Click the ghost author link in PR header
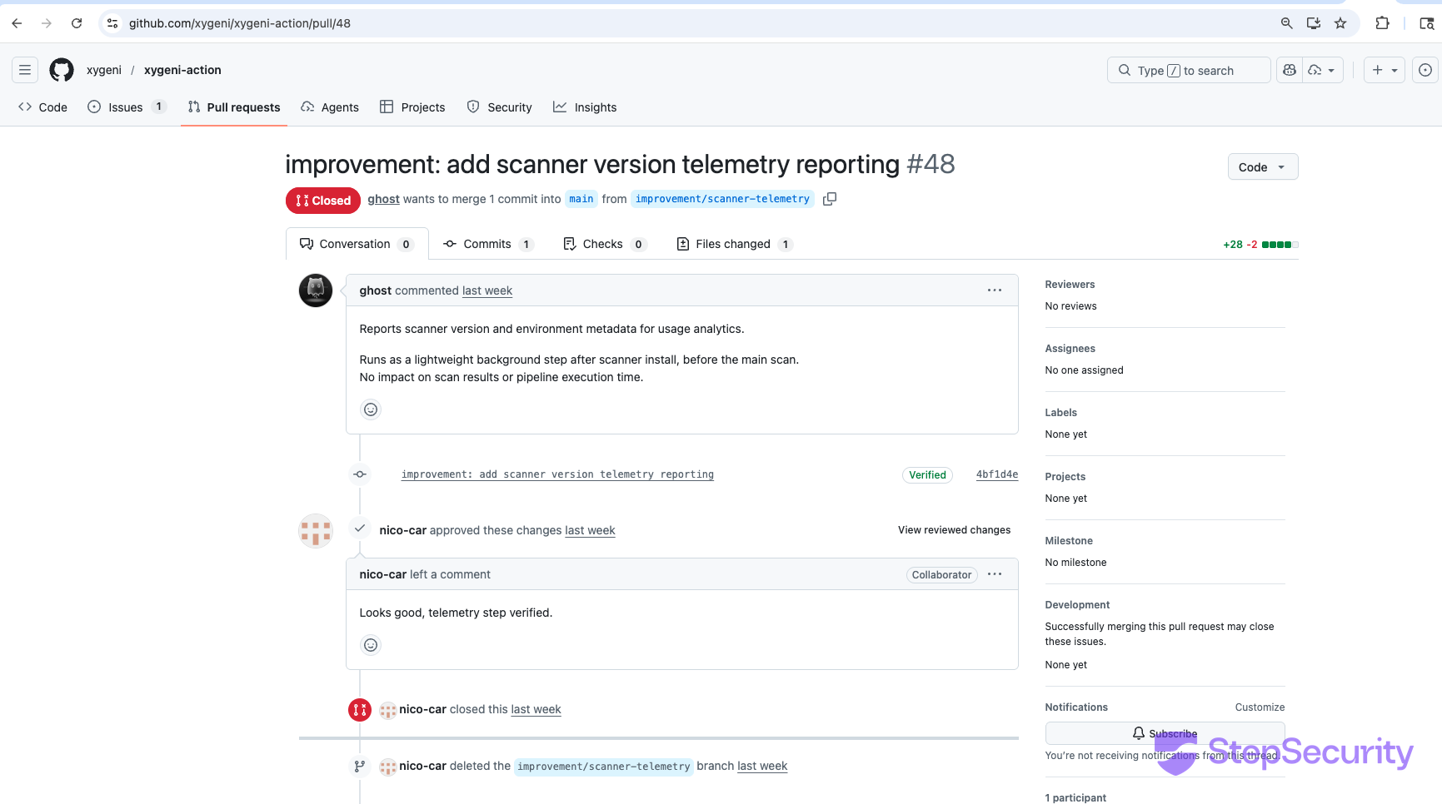This screenshot has width=1442, height=804. (x=383, y=199)
